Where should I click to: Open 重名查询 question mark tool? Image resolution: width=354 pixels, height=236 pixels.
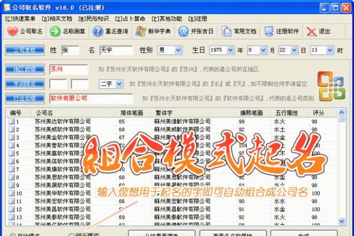click(x=98, y=31)
